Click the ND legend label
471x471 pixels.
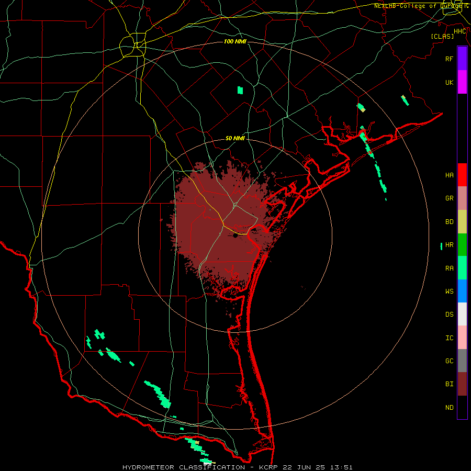point(450,408)
